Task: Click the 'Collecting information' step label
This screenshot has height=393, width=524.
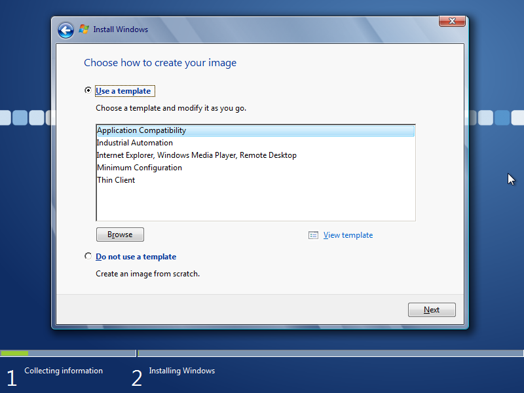Action: coord(64,371)
